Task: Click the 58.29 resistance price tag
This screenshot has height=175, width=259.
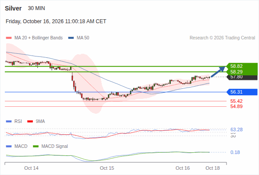Action: (x=242, y=72)
